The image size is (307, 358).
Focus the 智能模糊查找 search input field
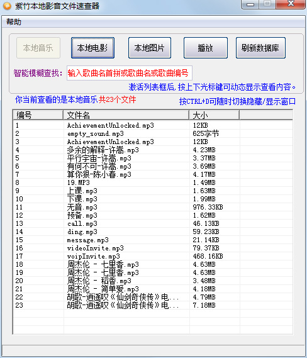(129, 73)
